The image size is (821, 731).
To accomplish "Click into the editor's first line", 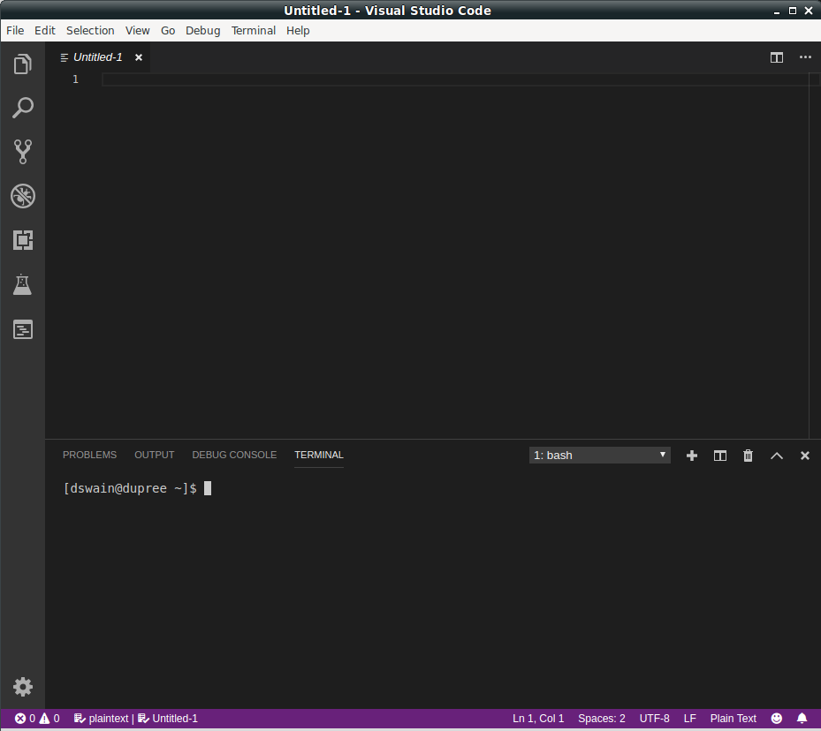I will (455, 79).
